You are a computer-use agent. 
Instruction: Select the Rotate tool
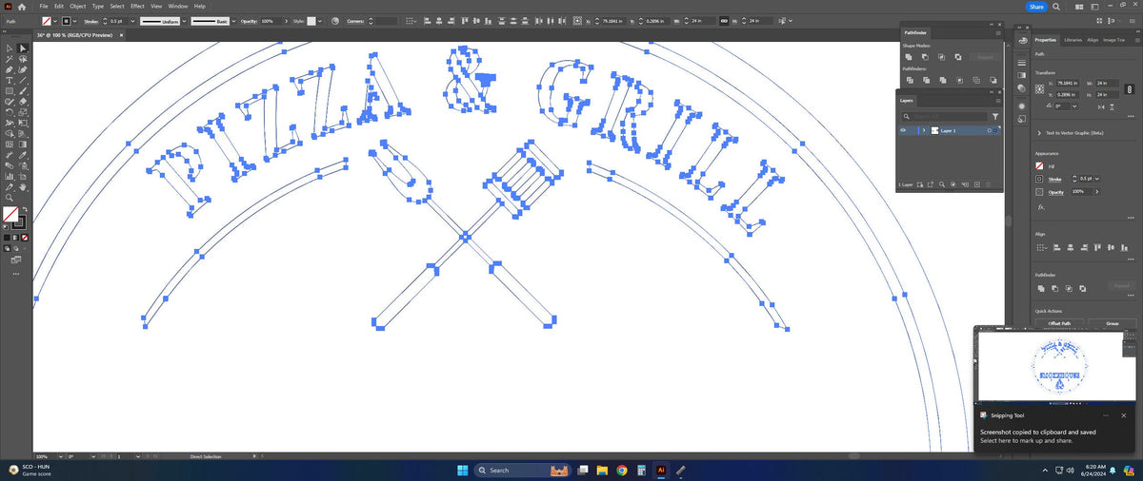click(x=10, y=111)
